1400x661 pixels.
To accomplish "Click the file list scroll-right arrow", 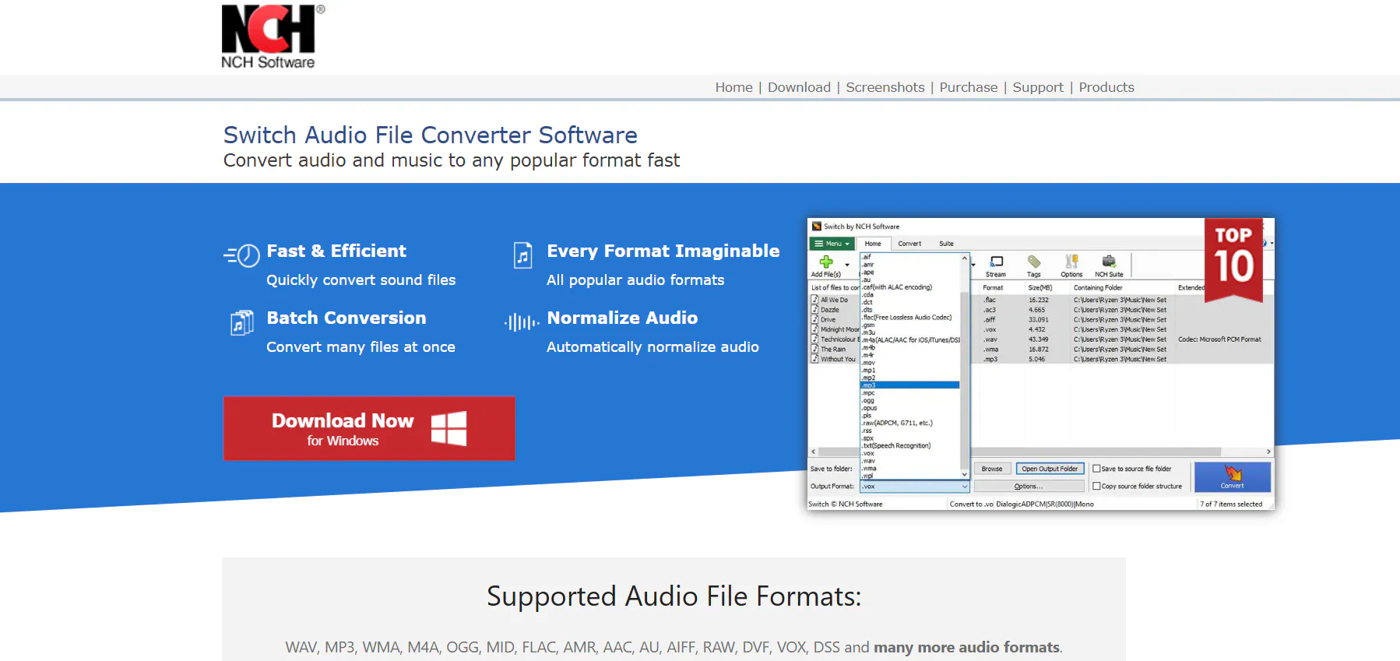I will (1268, 452).
